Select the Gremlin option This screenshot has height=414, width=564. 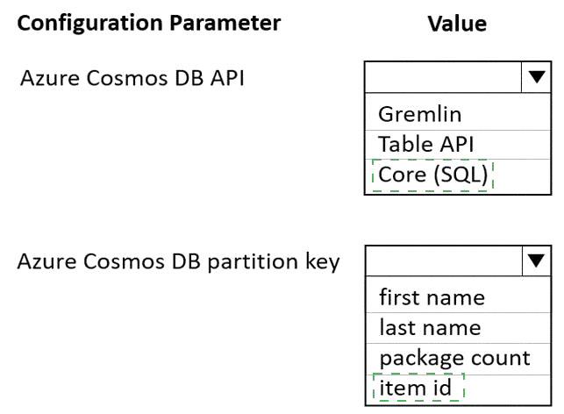coord(458,114)
